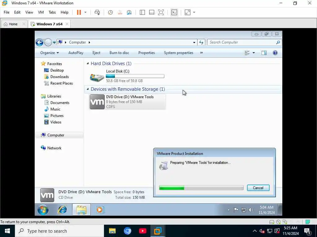Refresh the Explorer window
The width and height of the screenshot is (317, 237).
[x=201, y=42]
